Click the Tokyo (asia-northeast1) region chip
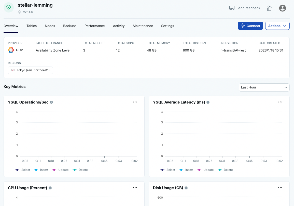This screenshot has width=294, height=206. point(30,70)
